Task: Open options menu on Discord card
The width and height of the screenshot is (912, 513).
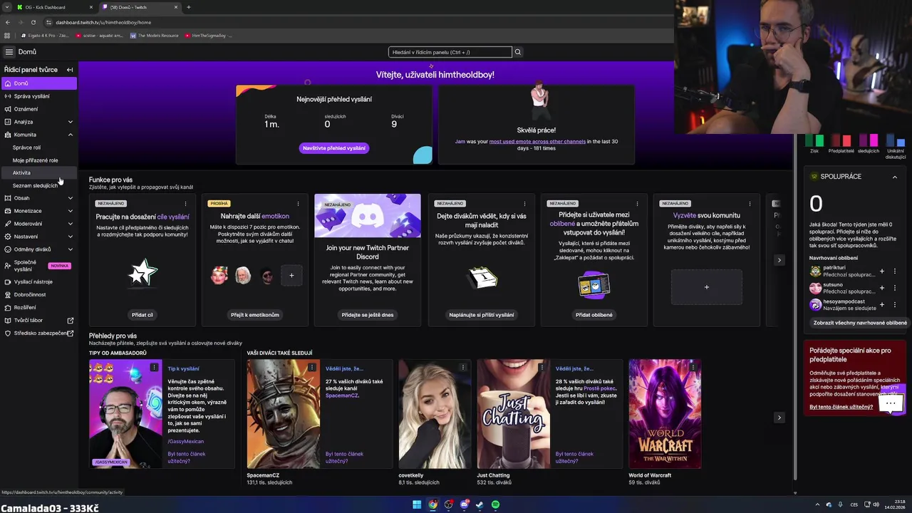Action: [x=411, y=204]
